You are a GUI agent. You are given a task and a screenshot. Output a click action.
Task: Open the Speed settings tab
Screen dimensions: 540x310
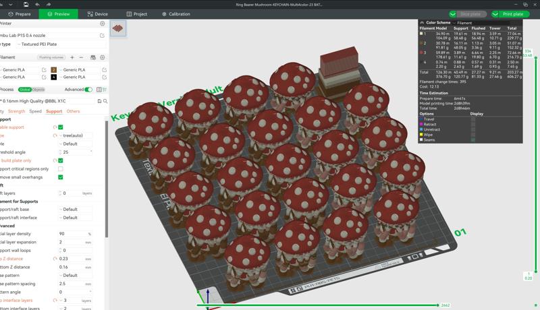36,111
